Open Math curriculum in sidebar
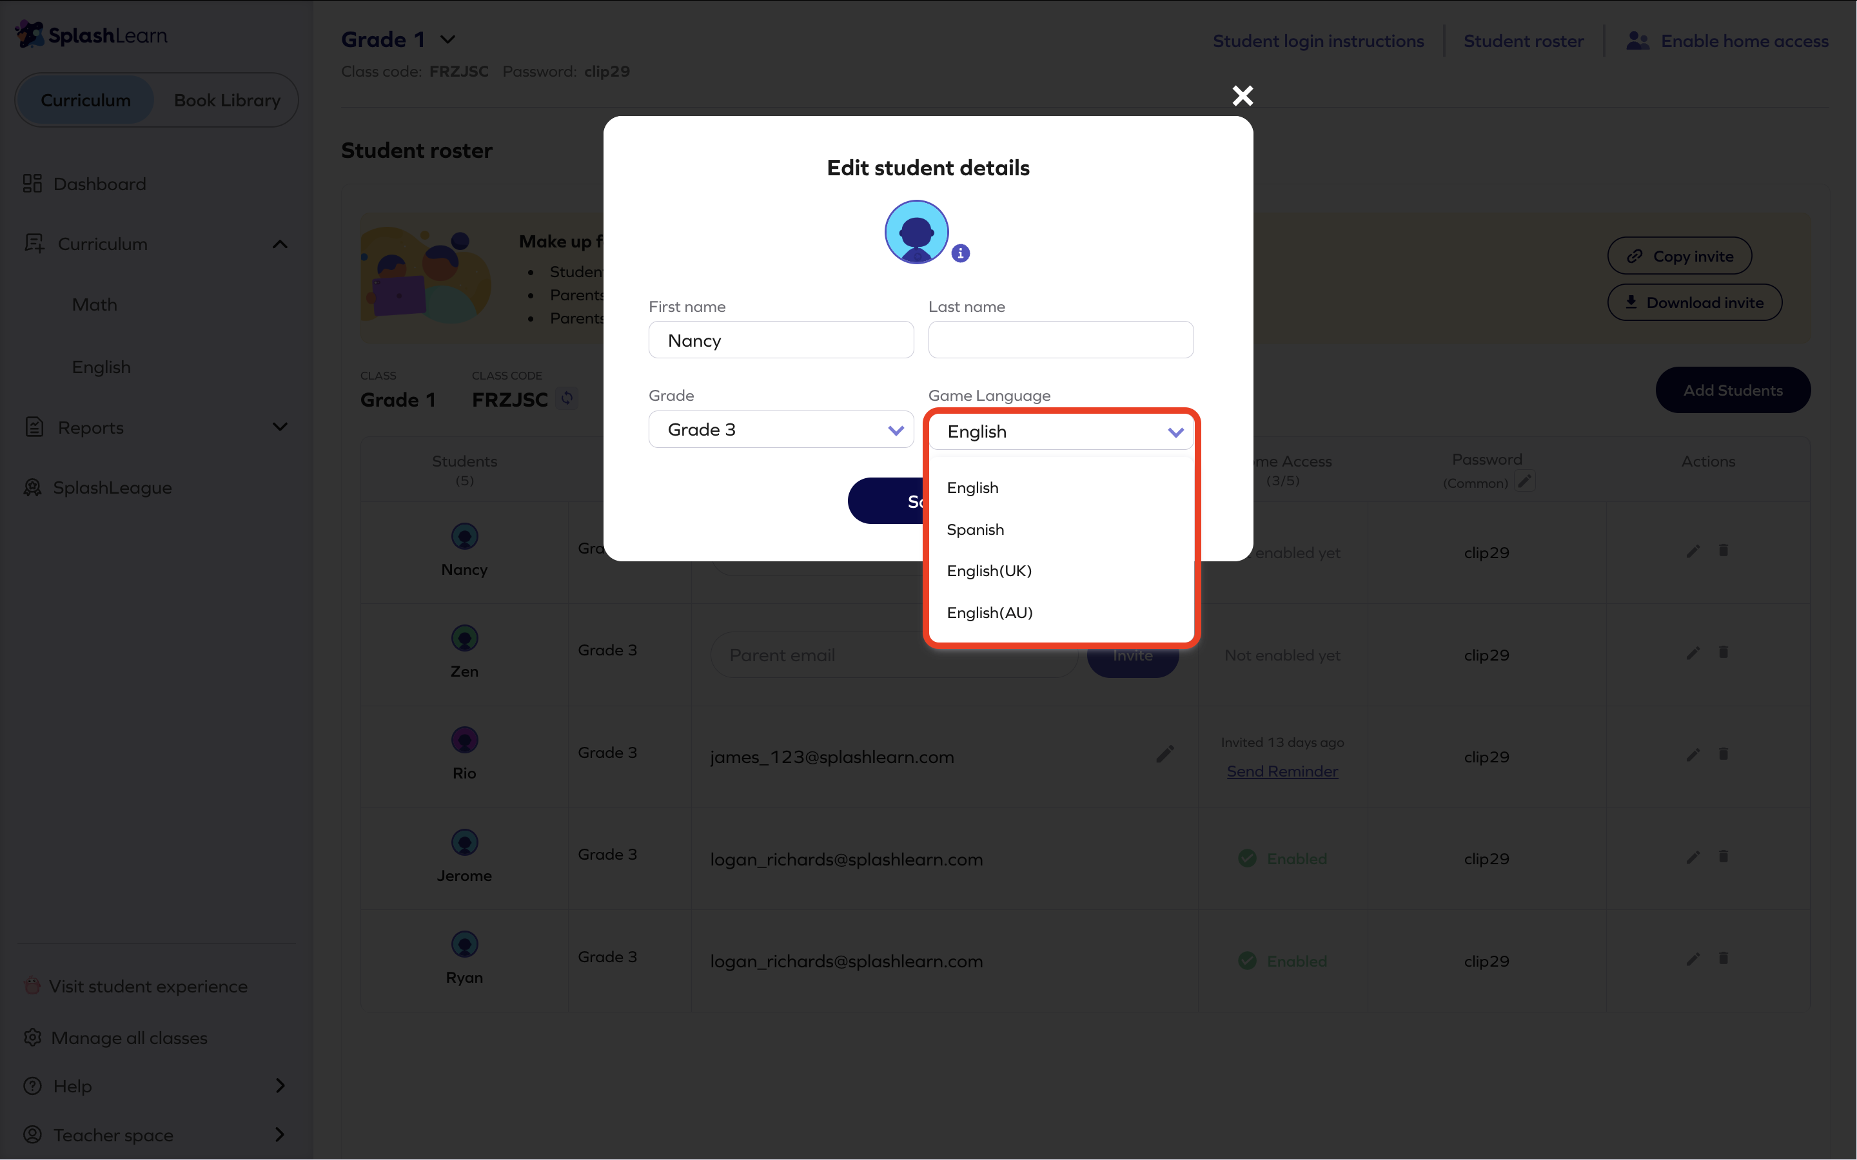The width and height of the screenshot is (1857, 1160). (94, 305)
